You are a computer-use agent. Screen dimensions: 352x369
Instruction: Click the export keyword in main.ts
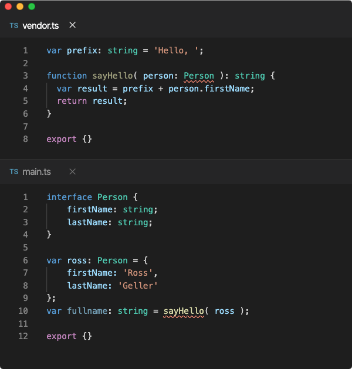pos(62,337)
